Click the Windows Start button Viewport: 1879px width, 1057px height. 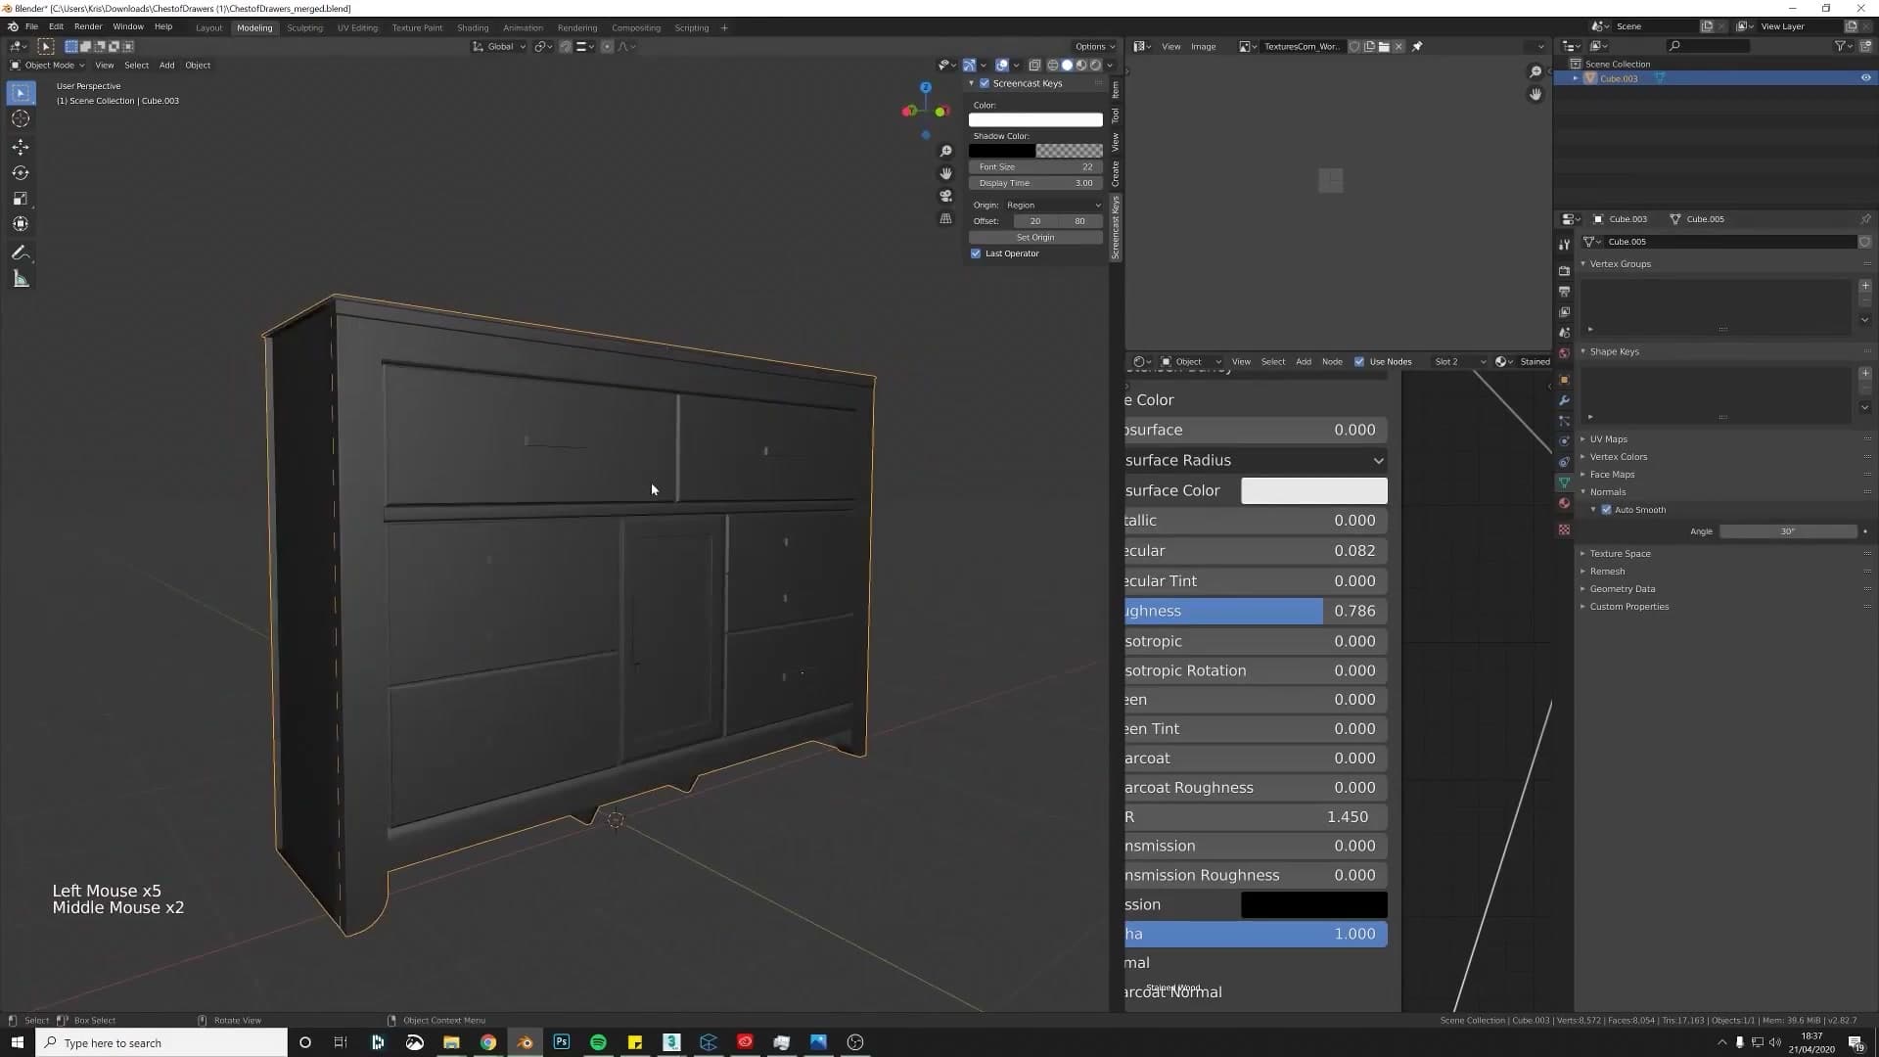coord(17,1042)
